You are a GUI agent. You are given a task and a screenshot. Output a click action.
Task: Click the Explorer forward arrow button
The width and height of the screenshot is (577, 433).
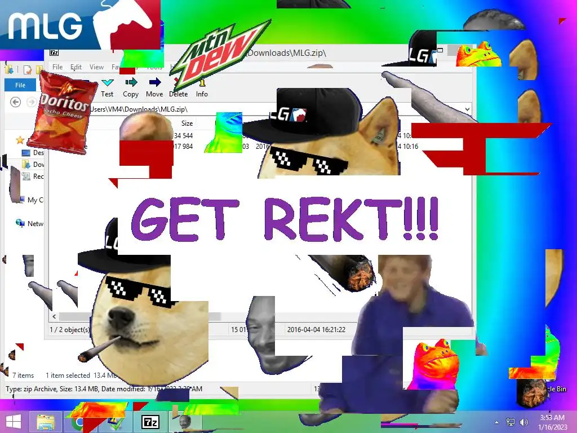click(32, 102)
